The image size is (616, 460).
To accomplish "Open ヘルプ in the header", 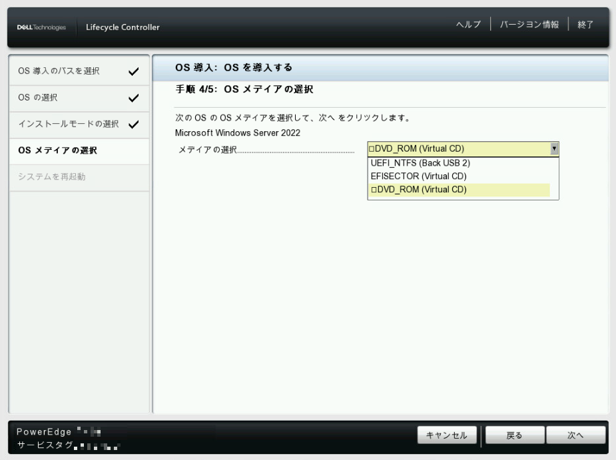I will [468, 25].
